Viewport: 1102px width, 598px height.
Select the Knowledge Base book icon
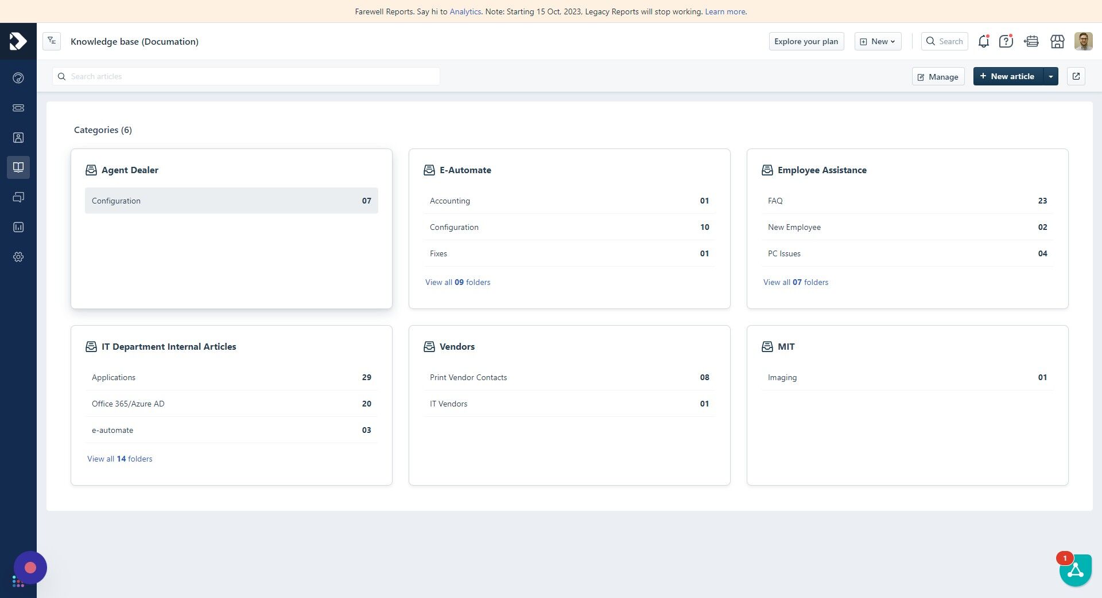pyautogui.click(x=18, y=167)
